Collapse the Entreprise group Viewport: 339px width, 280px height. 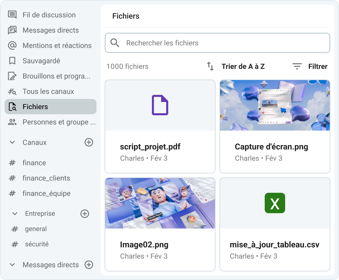tap(15, 213)
